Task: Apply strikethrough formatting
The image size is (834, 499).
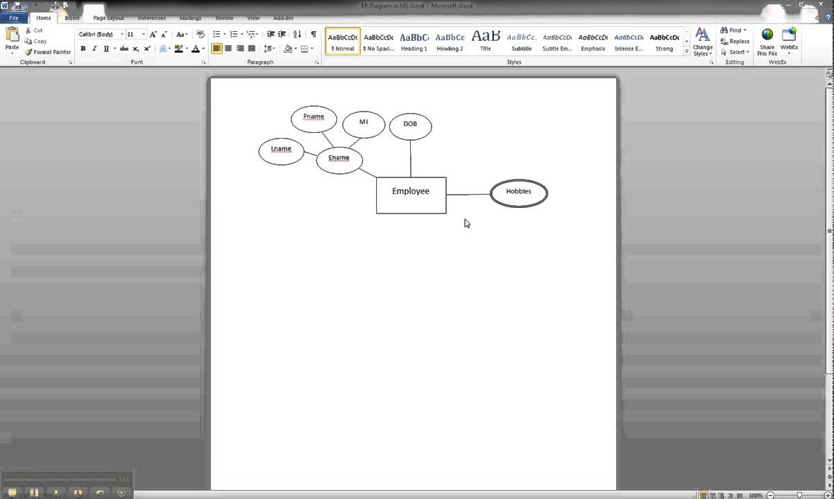Action: [x=124, y=49]
